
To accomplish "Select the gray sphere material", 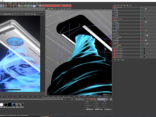I will (18, 105).
